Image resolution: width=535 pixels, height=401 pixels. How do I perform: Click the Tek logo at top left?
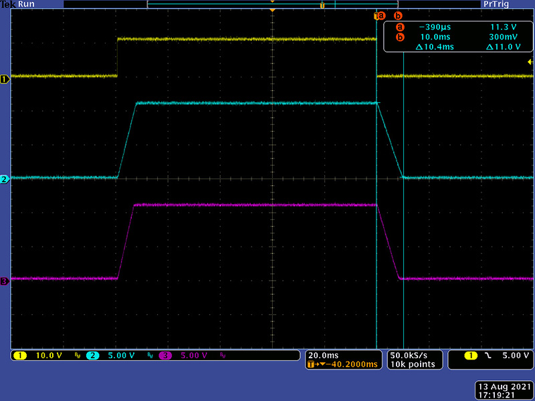8,4
